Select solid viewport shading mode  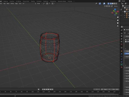(x=113, y=4)
